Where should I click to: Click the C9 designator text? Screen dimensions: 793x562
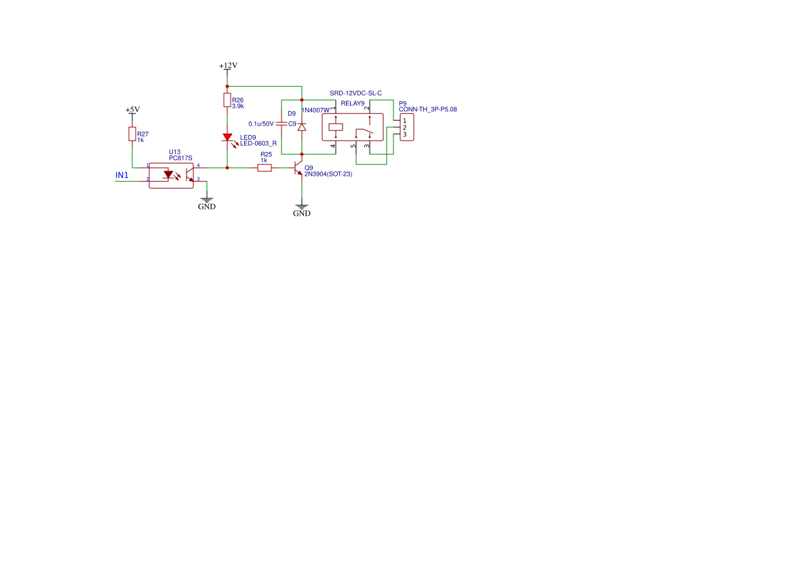[x=292, y=124]
